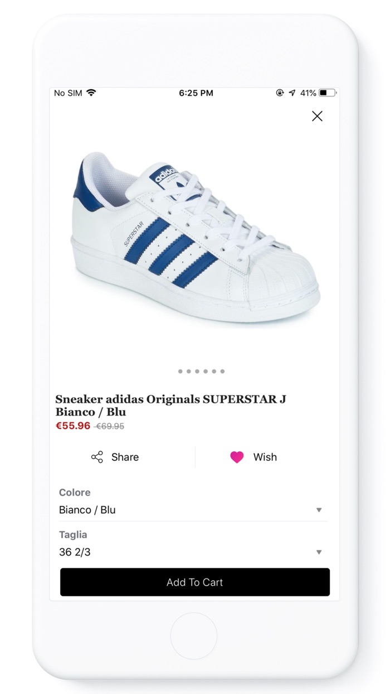Click the orientation lock status icon
Viewport: 390px width, 694px height.
(x=280, y=93)
